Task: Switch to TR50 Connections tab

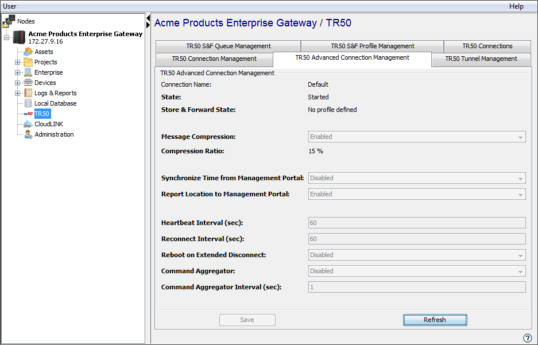Action: pos(487,46)
